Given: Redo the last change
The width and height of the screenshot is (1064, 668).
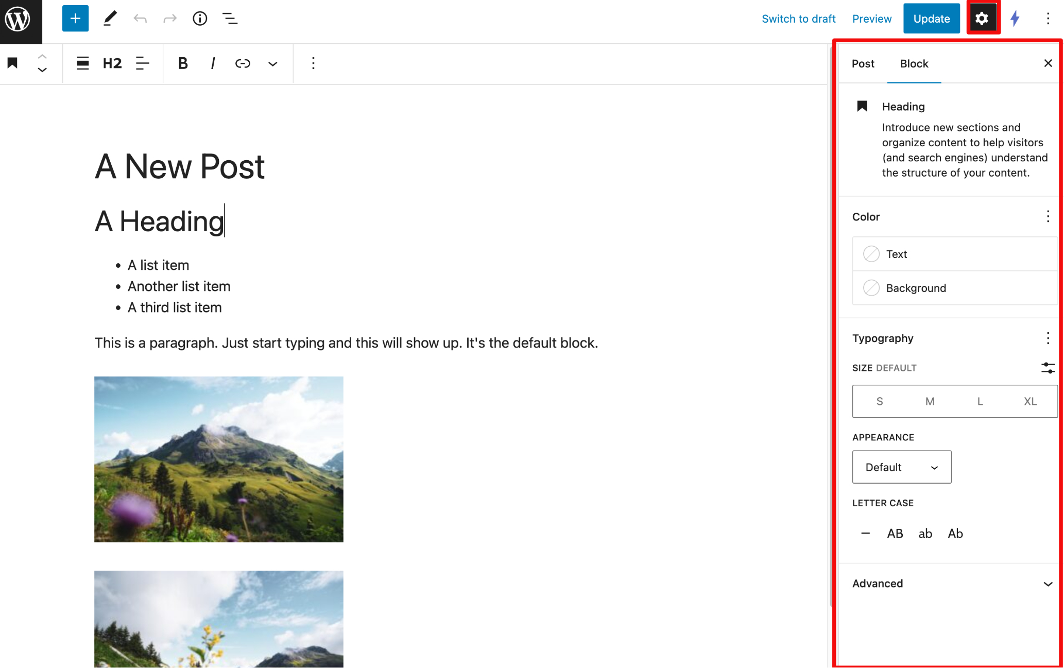Looking at the screenshot, I should coord(170,19).
